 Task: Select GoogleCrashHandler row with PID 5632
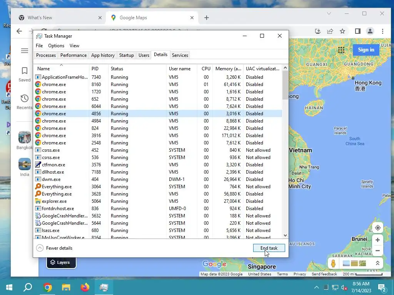click(x=158, y=216)
